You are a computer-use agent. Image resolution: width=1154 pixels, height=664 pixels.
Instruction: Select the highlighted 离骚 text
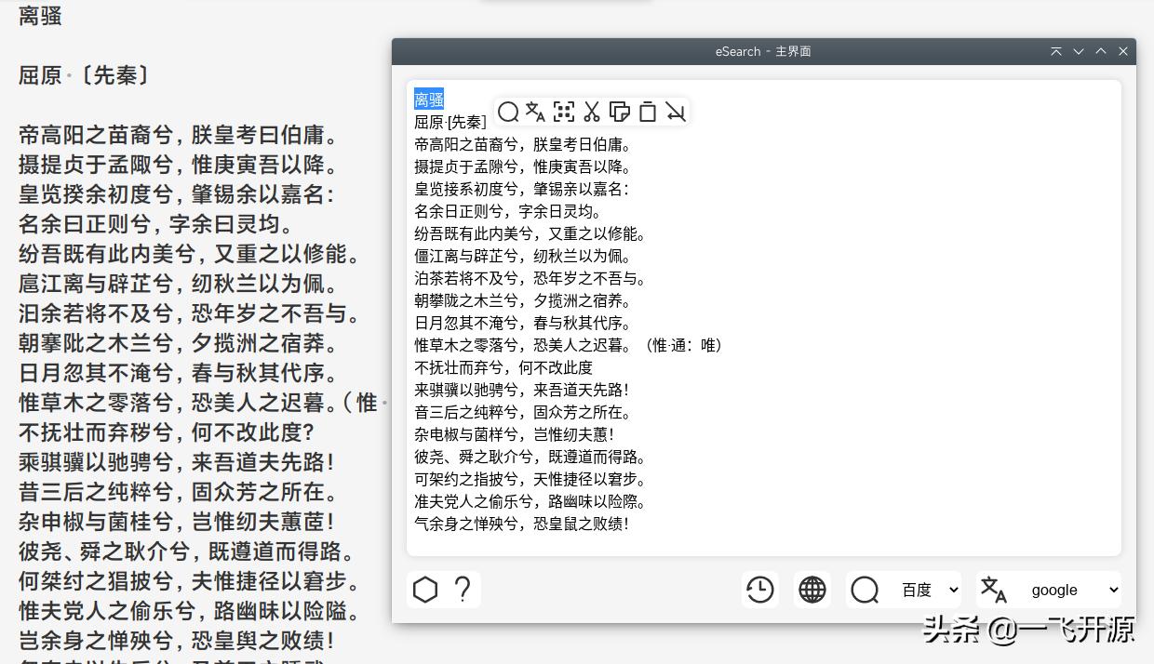click(428, 98)
